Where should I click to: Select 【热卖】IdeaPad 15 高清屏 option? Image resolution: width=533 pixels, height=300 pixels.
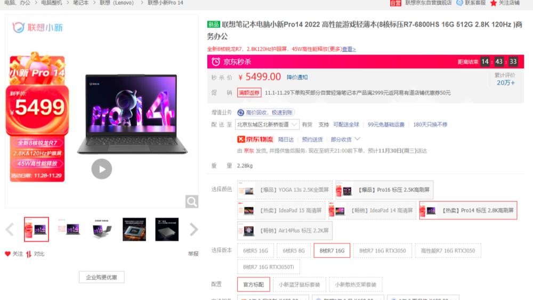pyautogui.click(x=281, y=210)
